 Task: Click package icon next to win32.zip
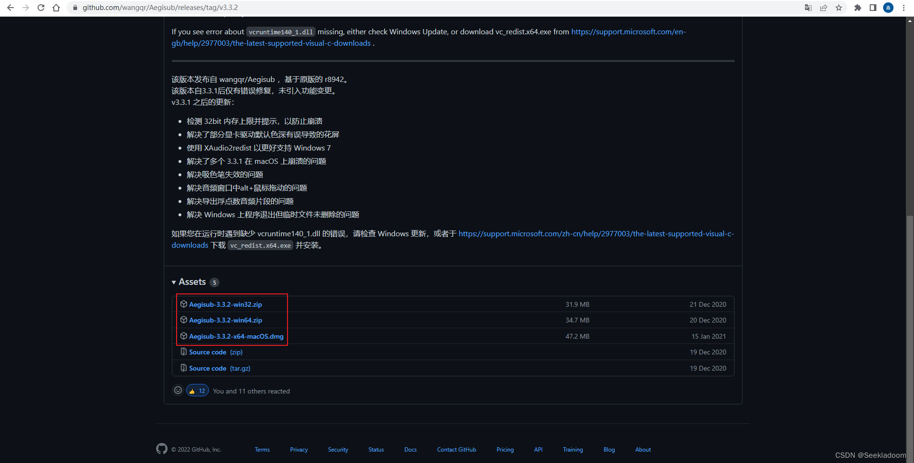[x=184, y=304]
